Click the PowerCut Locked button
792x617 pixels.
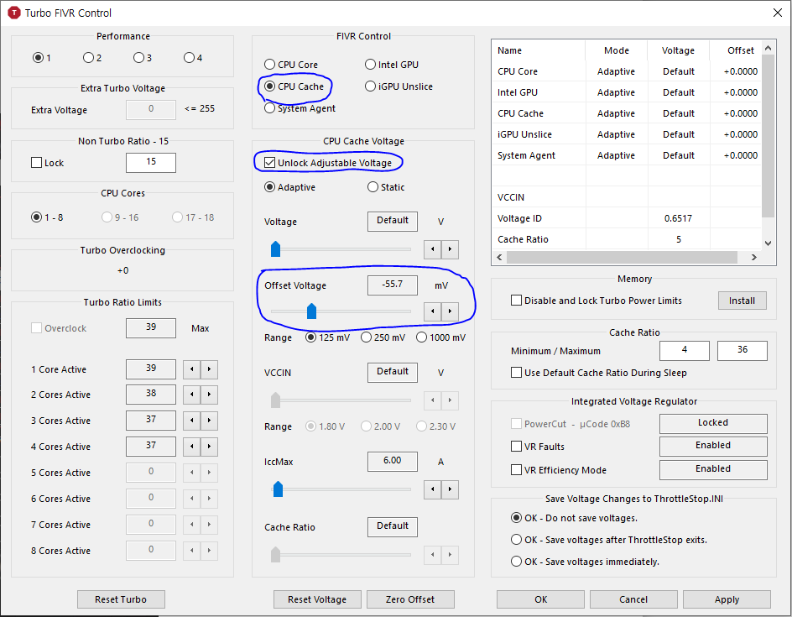point(713,423)
